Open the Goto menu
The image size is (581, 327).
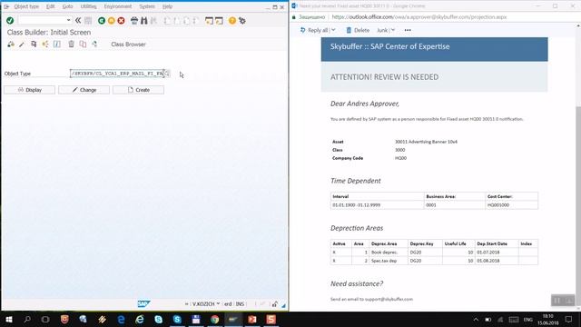(x=67, y=6)
